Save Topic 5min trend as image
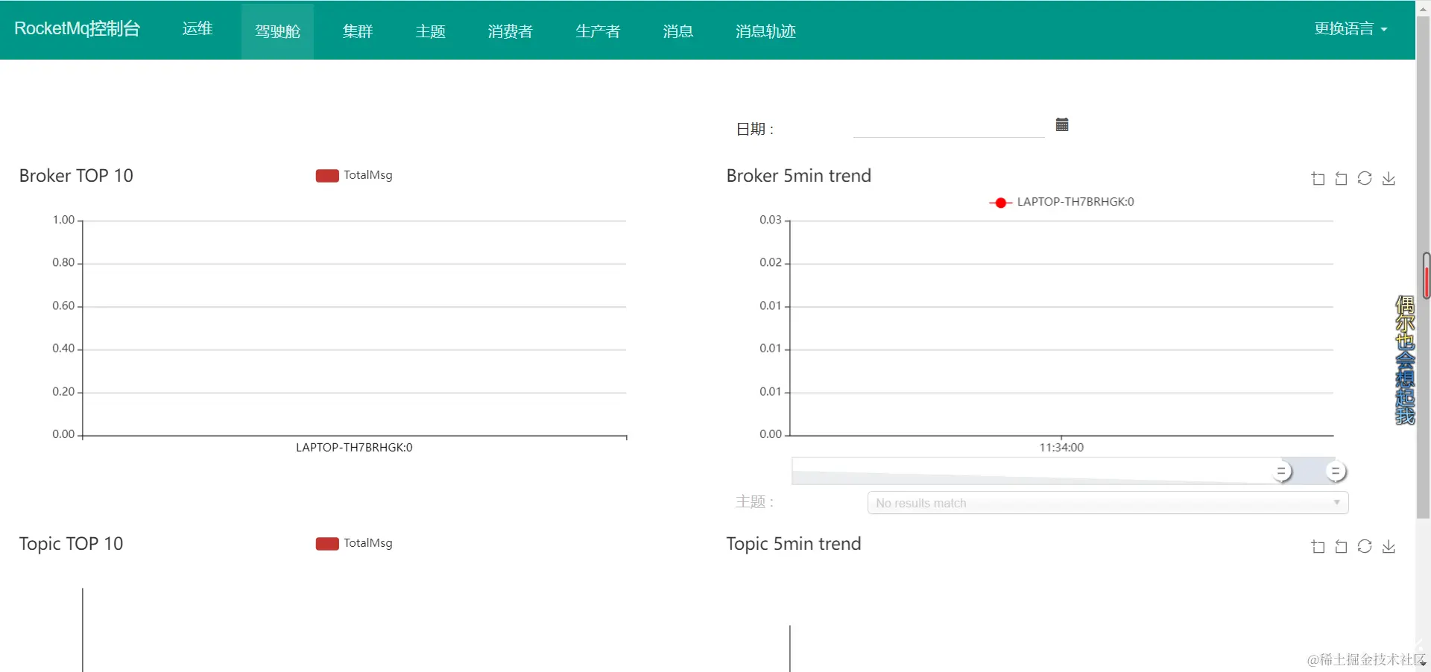 [1389, 547]
